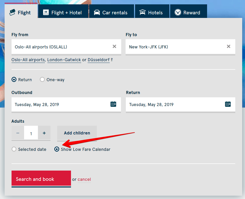The image size is (245, 199).
Task: Click the cancel link
Action: [84, 179]
